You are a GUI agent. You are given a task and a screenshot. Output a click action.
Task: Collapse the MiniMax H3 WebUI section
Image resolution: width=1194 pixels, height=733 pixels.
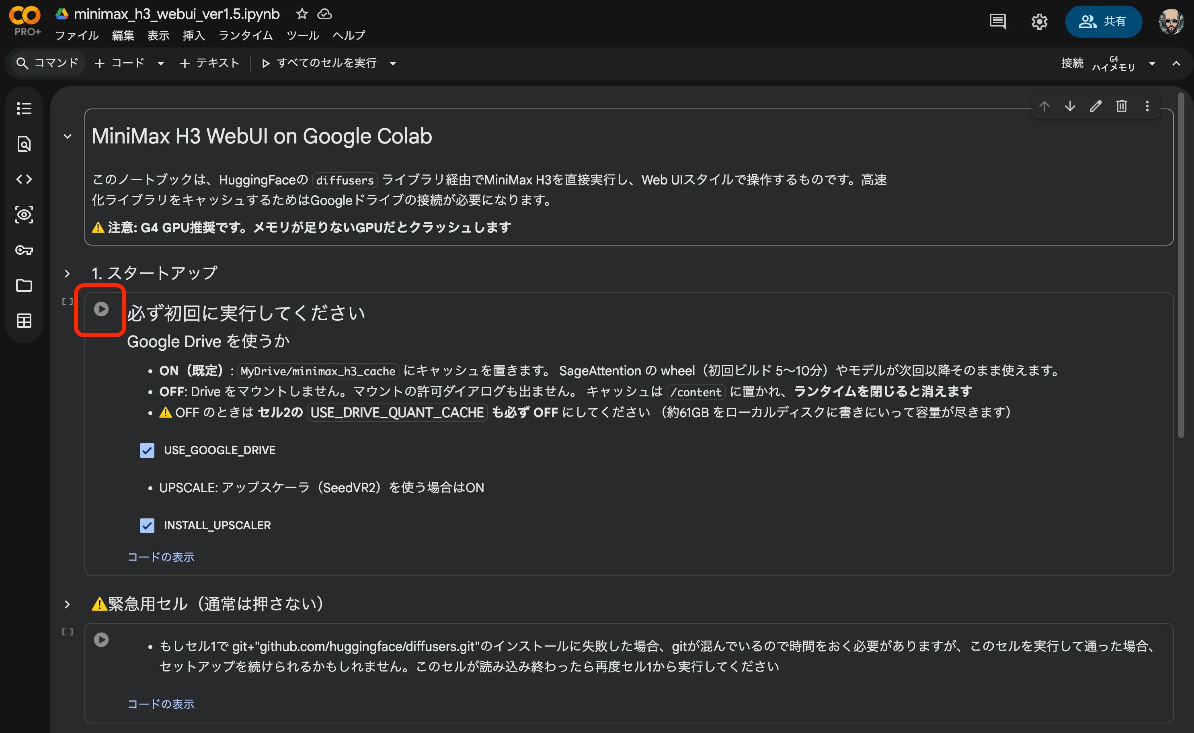68,136
